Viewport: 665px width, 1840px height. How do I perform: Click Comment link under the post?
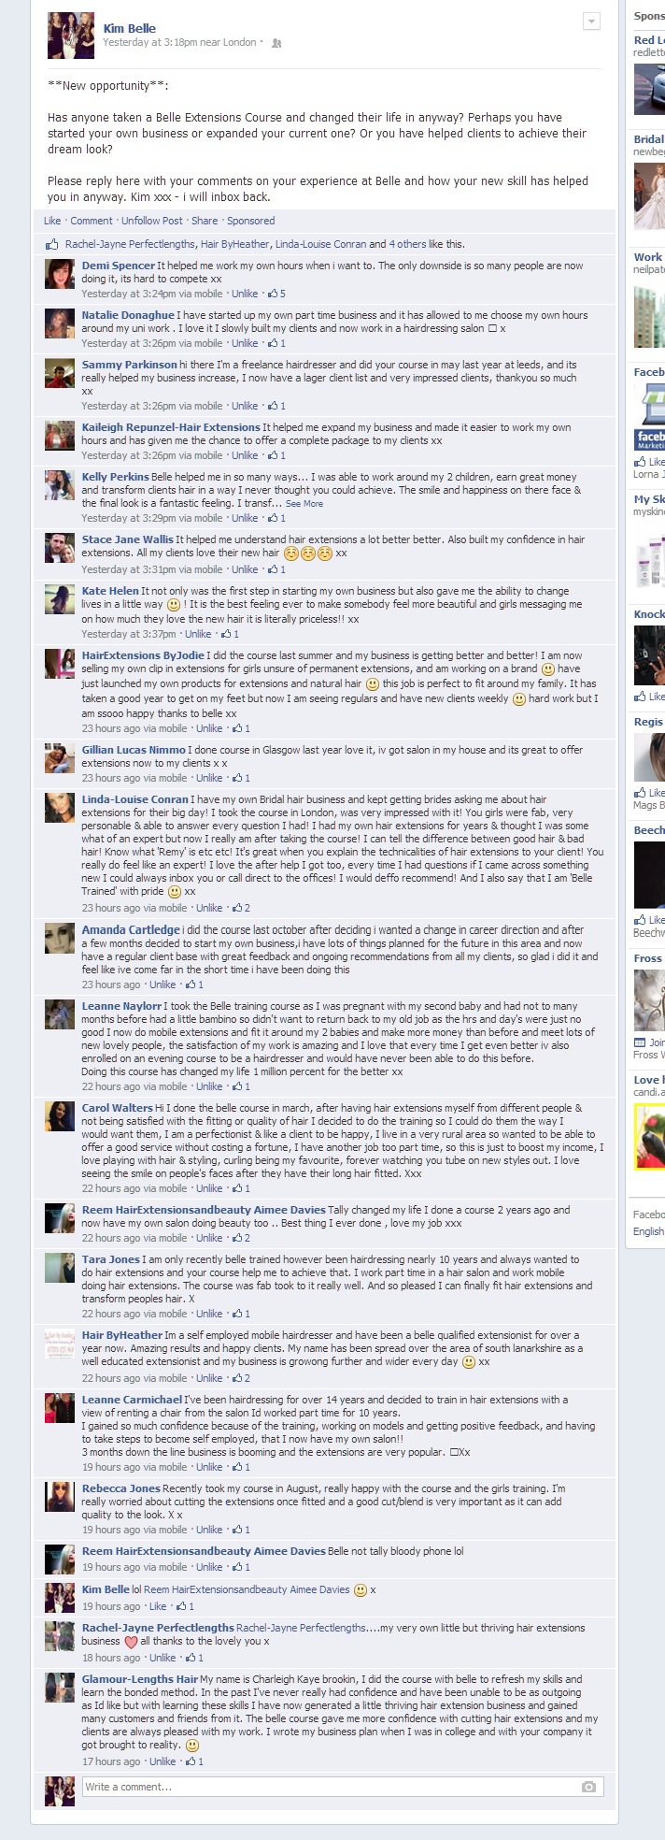pos(92,221)
